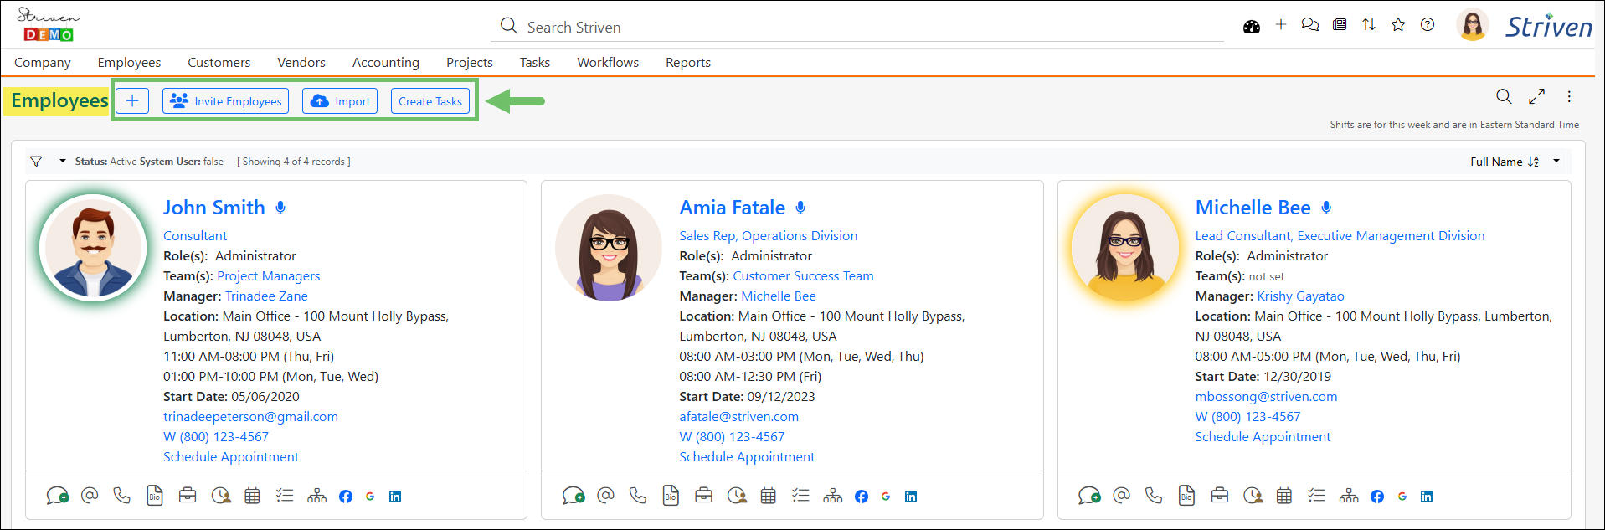Open the mbossong@striven.com email link
Screen dimensions: 1605x530
tap(1266, 397)
